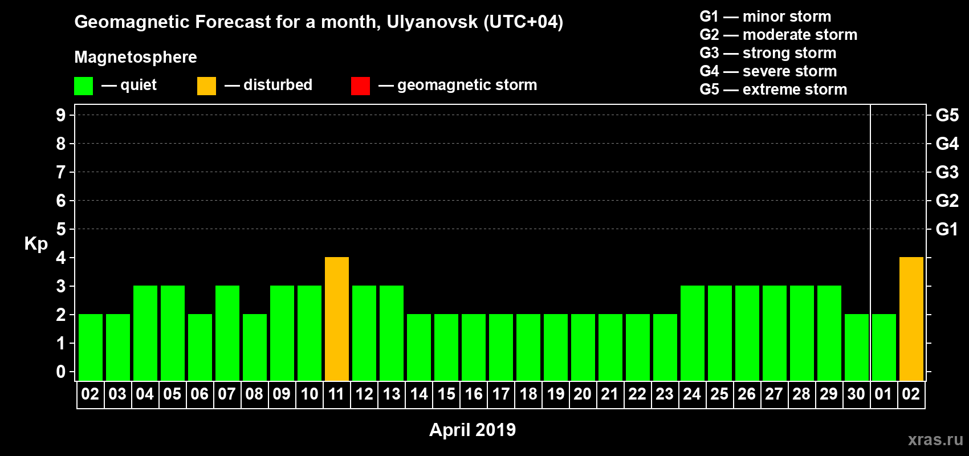Click the Kp value 4 on the left axis
This screenshot has height=456, width=969.
[x=61, y=258]
